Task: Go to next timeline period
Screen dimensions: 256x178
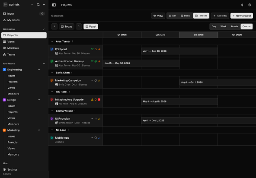Action: (79, 26)
